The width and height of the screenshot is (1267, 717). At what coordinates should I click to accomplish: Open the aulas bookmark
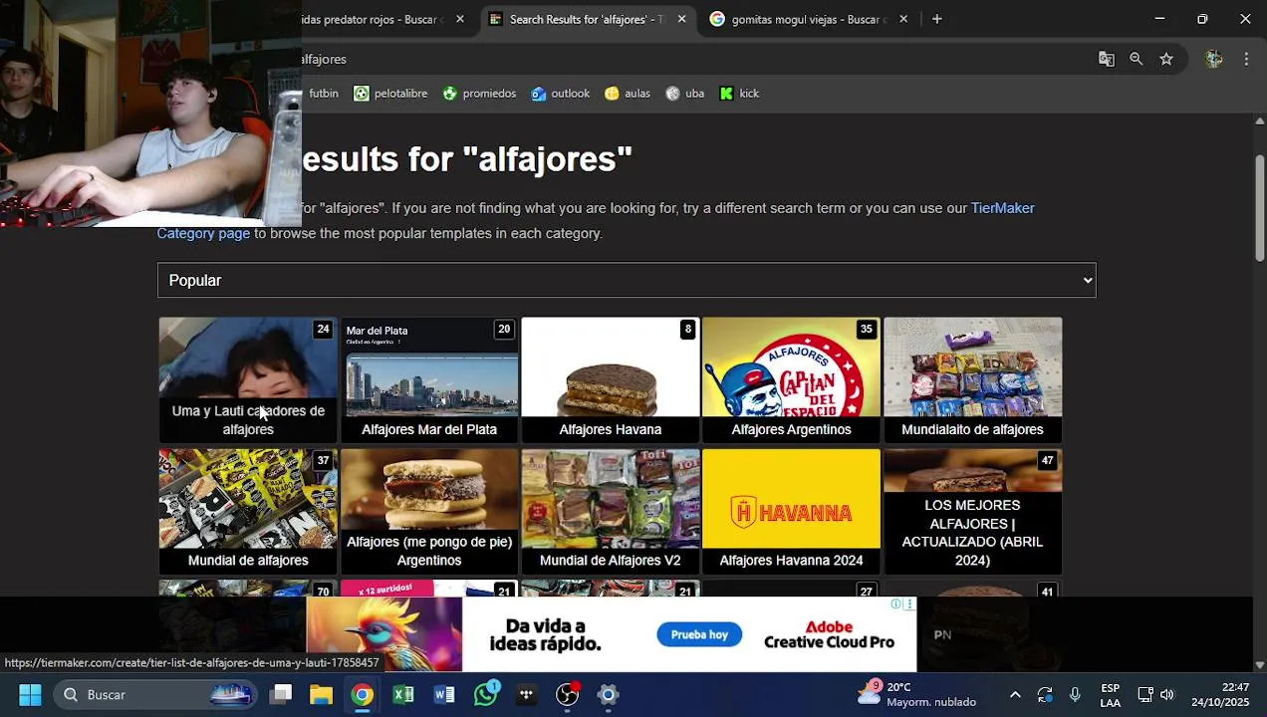(627, 94)
